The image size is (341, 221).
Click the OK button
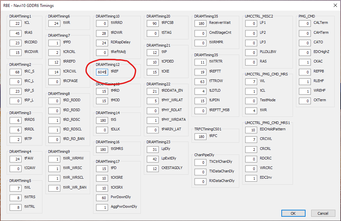click(293, 213)
